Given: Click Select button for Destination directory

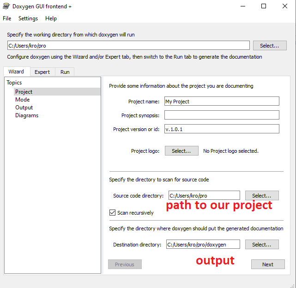Looking at the screenshot, I should (262, 245).
